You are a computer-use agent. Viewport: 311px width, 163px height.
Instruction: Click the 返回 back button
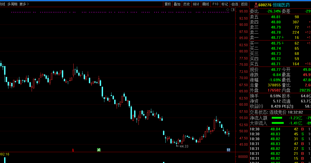tap(244, 4)
